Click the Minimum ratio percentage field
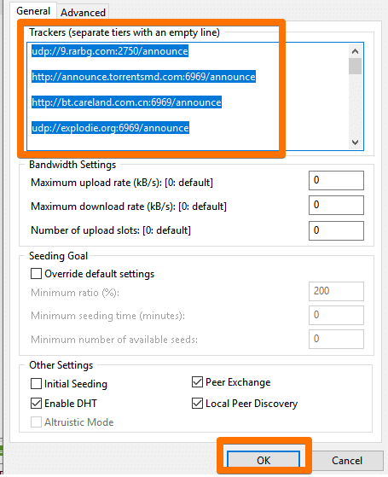Screen dimensions: 388x477 point(336,291)
